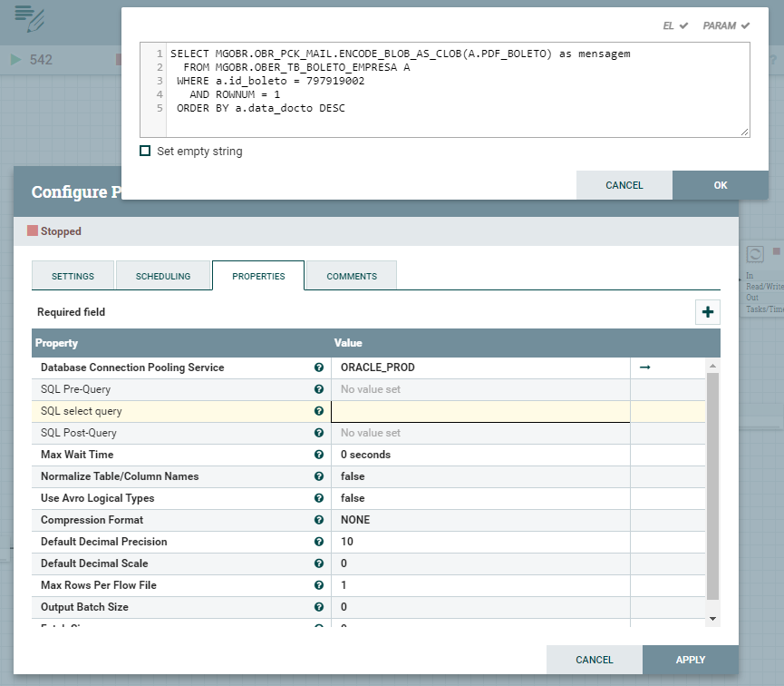Image resolution: width=784 pixels, height=686 pixels.
Task: Click the properties table scrollbar thumb
Action: tap(712, 485)
